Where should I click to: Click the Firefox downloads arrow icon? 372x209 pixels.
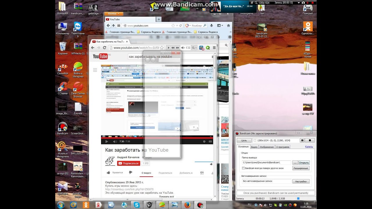click(x=211, y=26)
